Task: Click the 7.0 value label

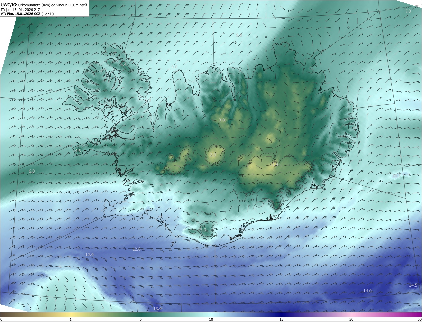Action: (408, 11)
